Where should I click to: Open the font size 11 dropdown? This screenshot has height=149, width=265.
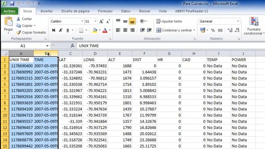tap(96, 21)
